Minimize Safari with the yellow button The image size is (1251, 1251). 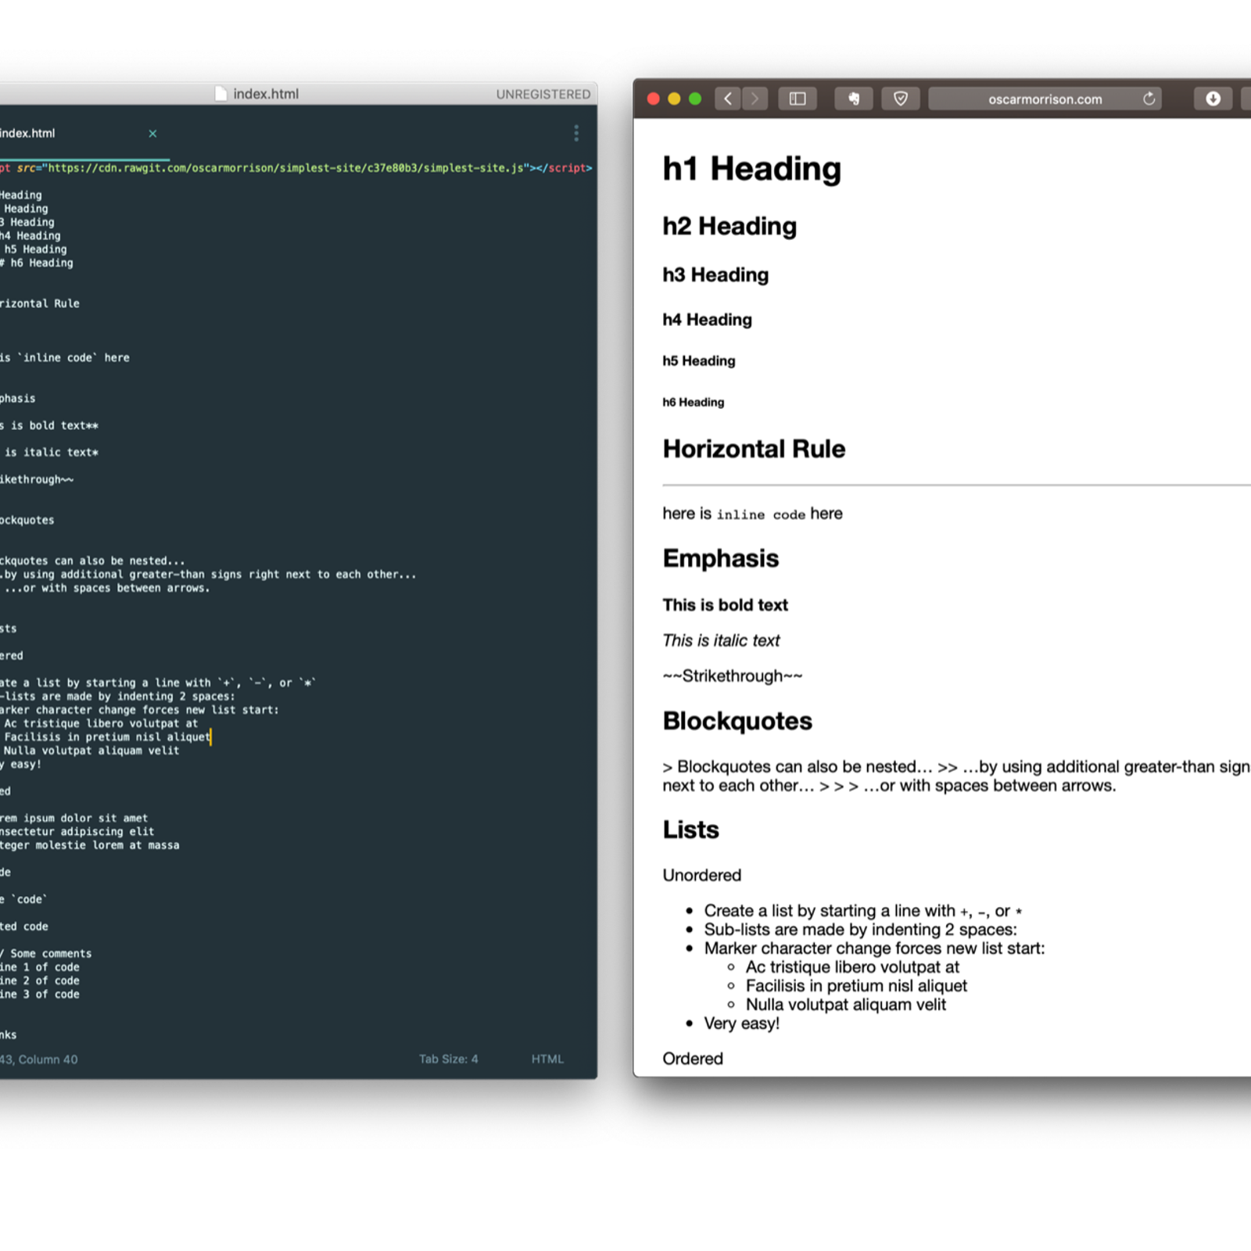[x=674, y=99]
